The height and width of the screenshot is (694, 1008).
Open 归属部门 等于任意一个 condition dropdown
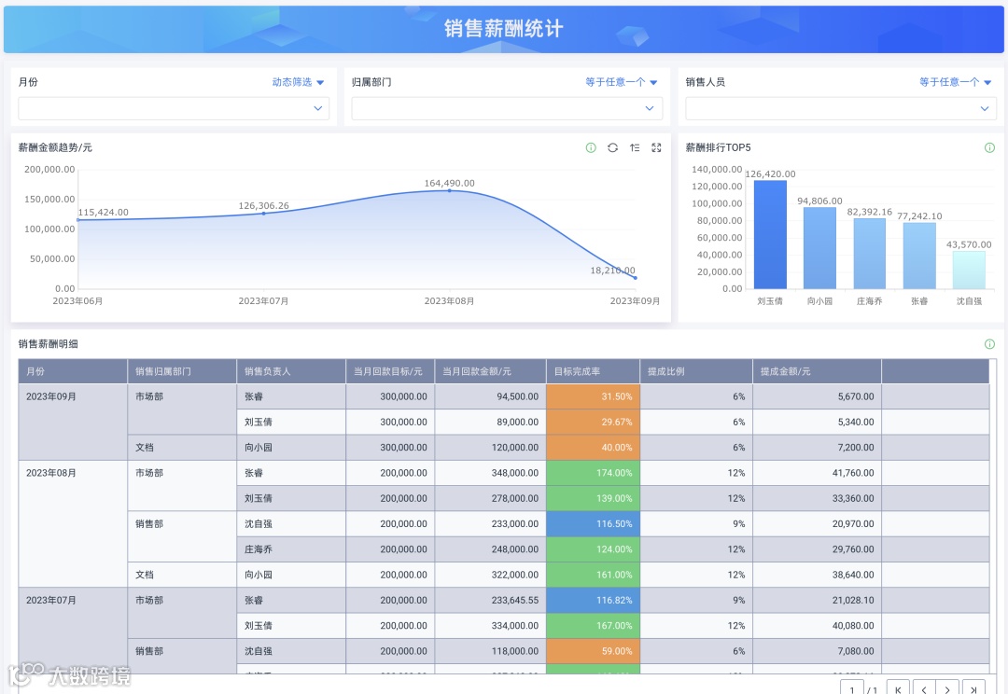pos(621,82)
